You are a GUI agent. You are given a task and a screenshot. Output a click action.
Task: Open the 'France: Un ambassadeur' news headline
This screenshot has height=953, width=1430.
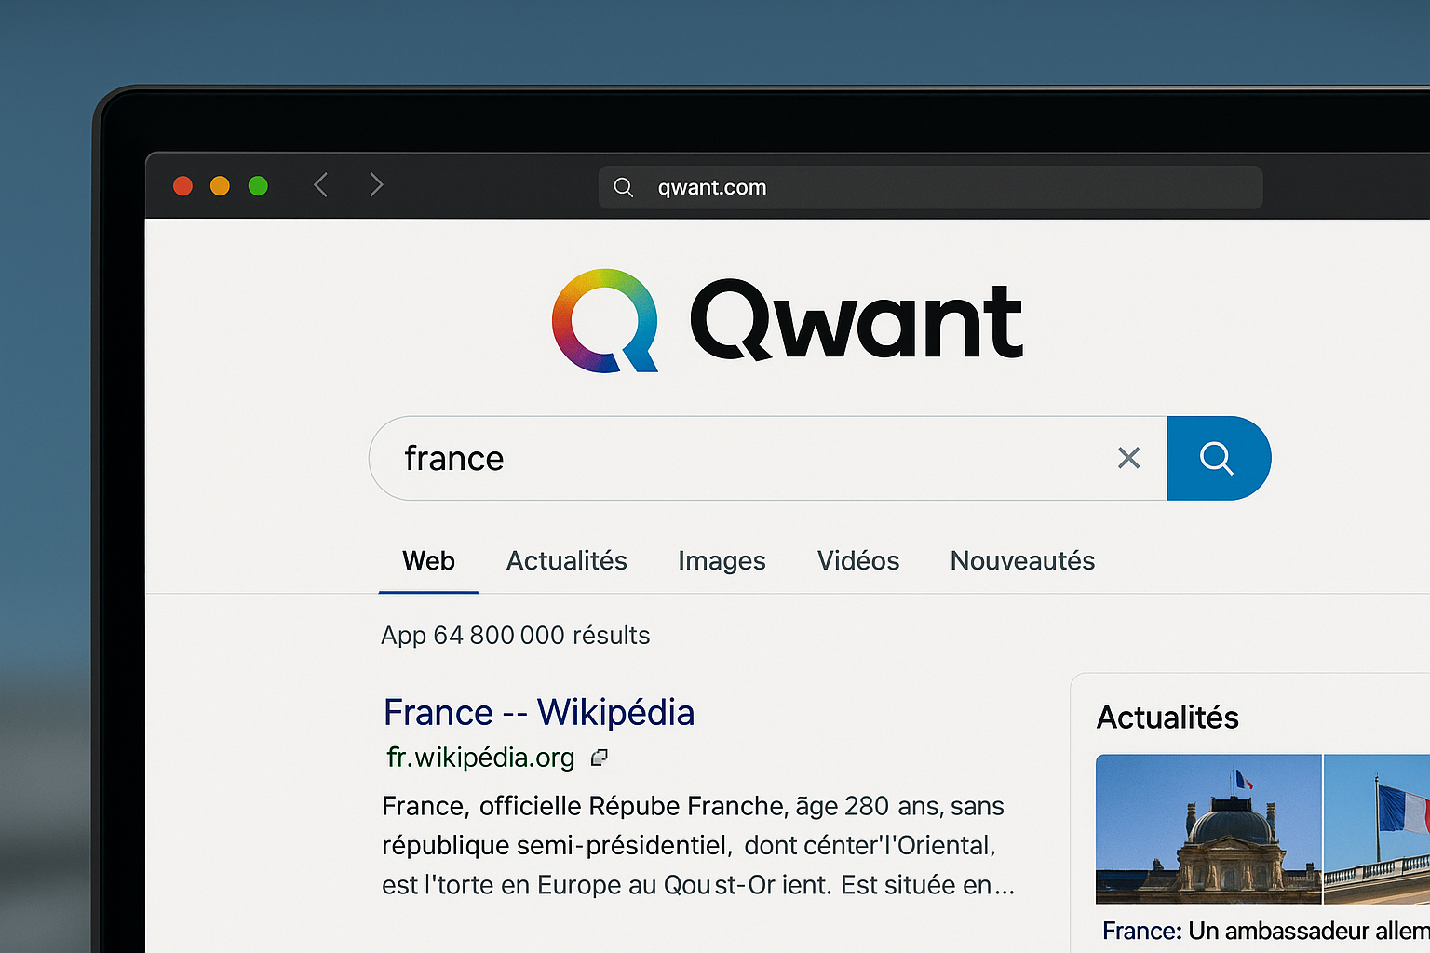click(x=1266, y=931)
